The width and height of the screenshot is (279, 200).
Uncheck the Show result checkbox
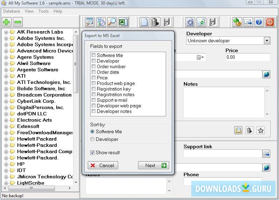[x=92, y=152]
